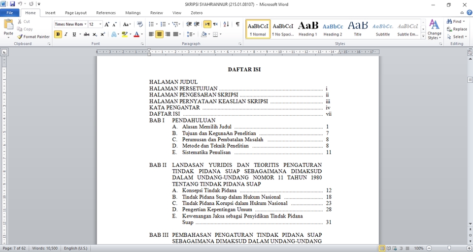The width and height of the screenshot is (473, 252).
Task: Click Align Text Right icon
Action: coord(168,34)
